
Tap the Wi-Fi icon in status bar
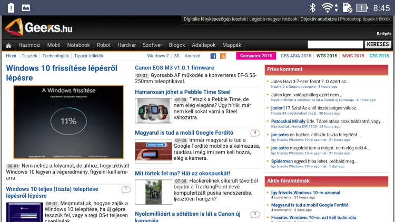[x=329, y=7]
